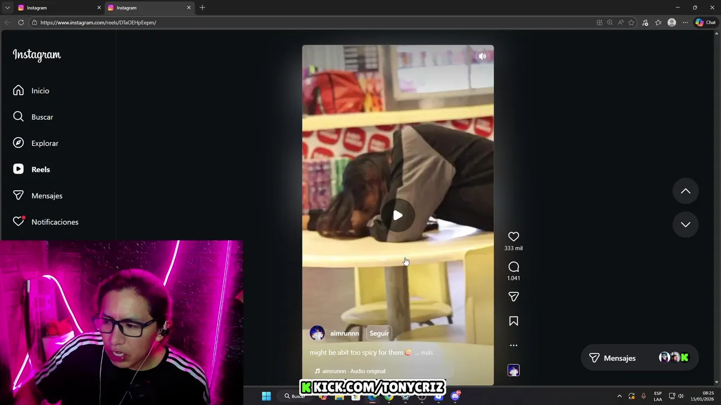Open the volume speaker tray icon

(680, 396)
